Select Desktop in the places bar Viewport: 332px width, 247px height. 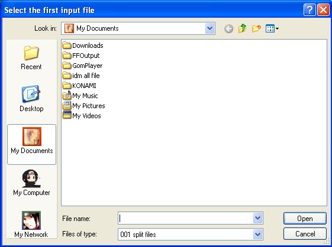click(x=31, y=99)
